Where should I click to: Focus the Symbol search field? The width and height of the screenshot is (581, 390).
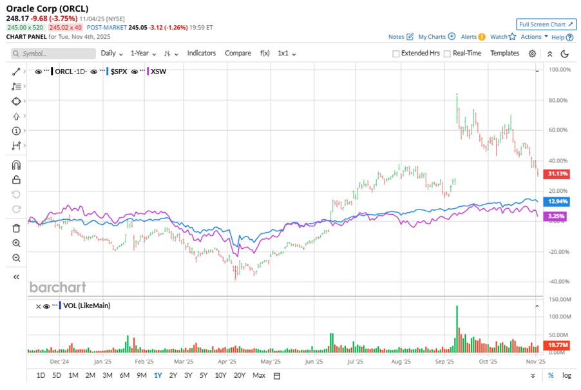pyautogui.click(x=53, y=54)
